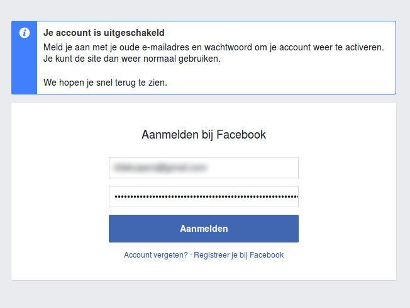Open the 'Account vergeten?' link

pyautogui.click(x=155, y=255)
